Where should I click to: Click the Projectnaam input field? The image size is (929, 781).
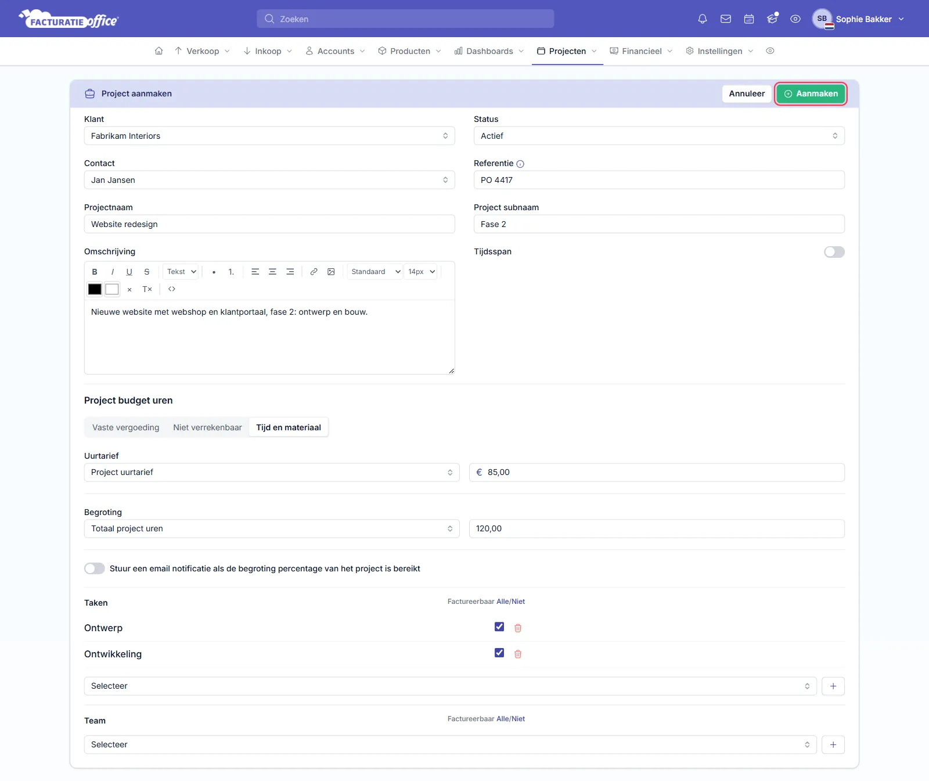(x=269, y=224)
